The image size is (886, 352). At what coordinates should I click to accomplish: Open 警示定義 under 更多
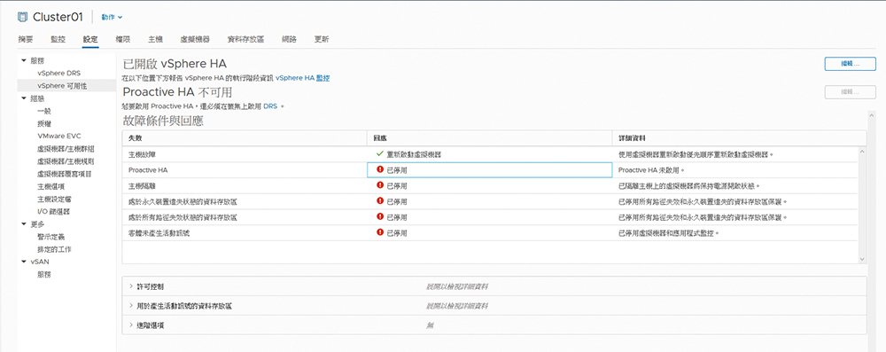point(51,237)
